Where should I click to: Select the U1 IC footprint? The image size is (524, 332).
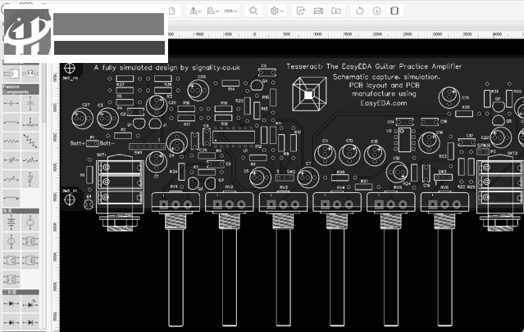coord(234,137)
